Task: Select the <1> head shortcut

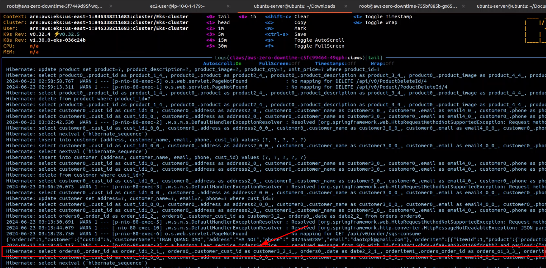Action: click(x=218, y=23)
